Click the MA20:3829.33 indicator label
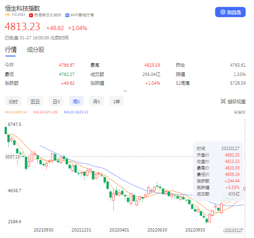The height and width of the screenshot is (238, 254). coord(76,112)
